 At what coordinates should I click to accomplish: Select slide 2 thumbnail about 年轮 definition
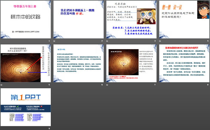pyautogui.click(x=79, y=19)
